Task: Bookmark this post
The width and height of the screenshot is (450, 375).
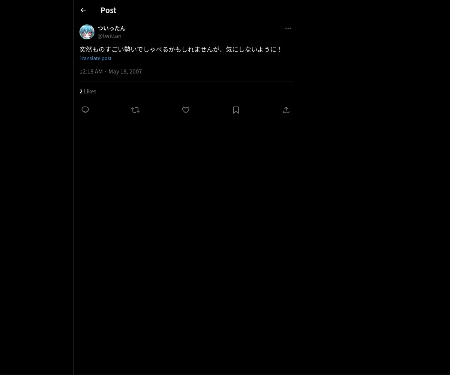Action: pos(236,110)
